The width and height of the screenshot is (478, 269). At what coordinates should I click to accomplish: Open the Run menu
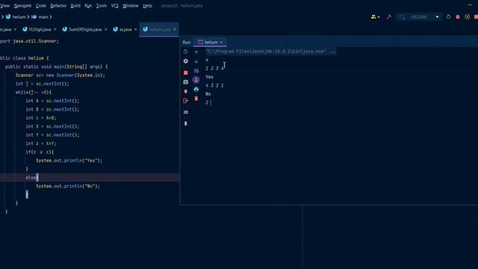point(88,6)
